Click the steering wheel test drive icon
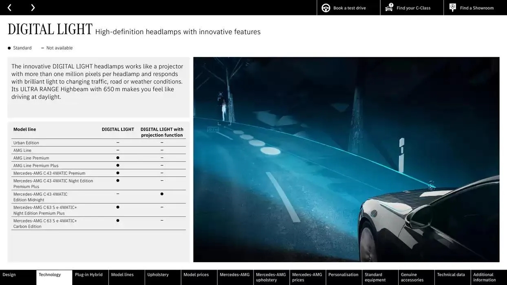The height and width of the screenshot is (285, 507). point(325,7)
